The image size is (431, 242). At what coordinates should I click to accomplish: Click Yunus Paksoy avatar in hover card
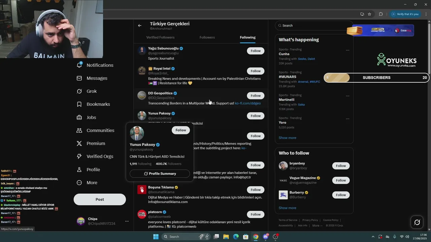137,133
